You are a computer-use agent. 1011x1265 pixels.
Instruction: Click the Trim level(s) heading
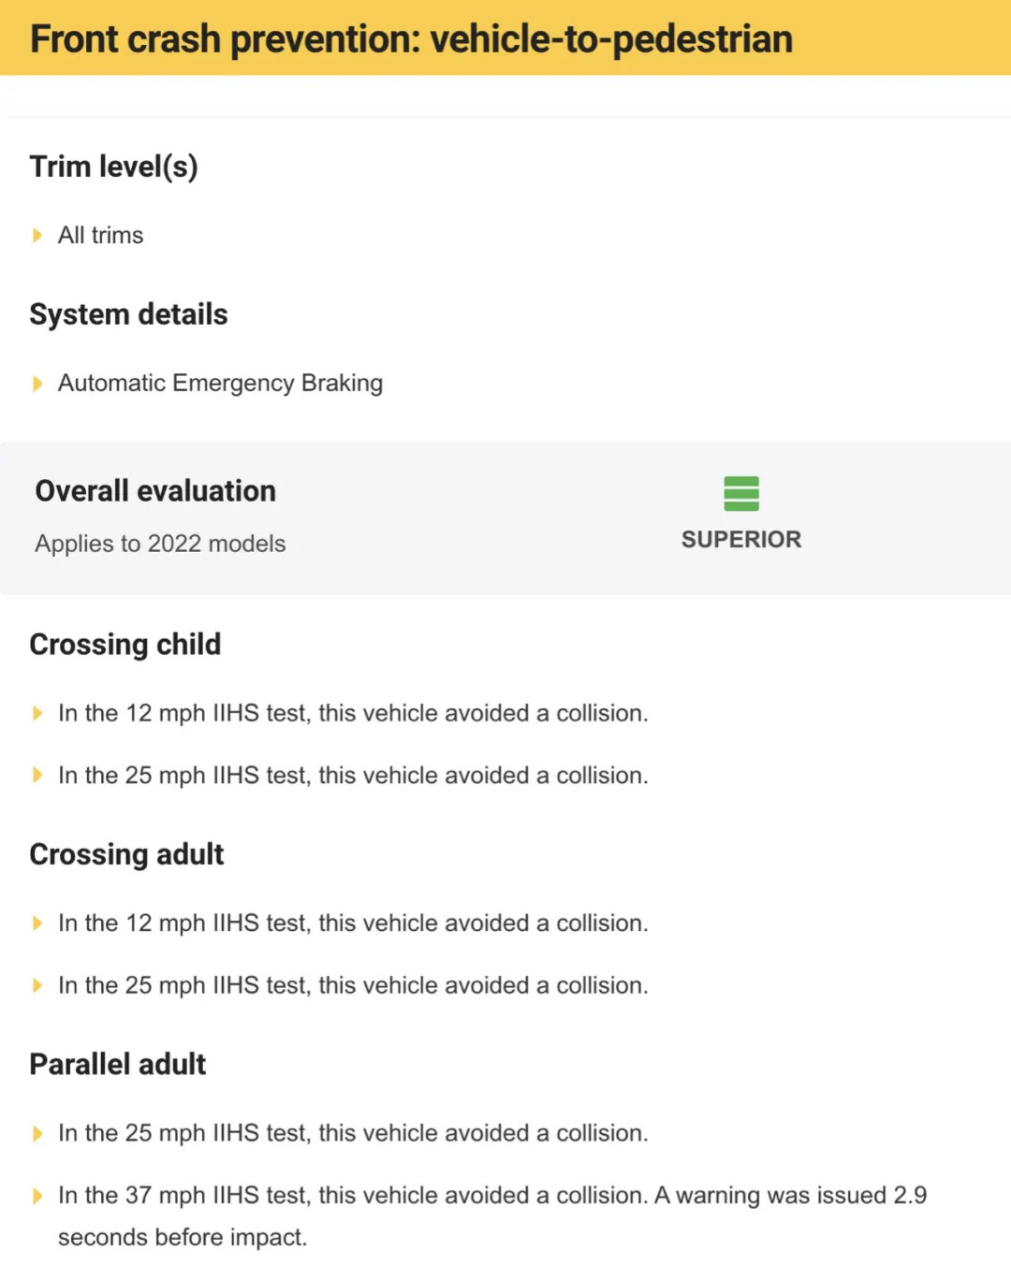(x=113, y=167)
